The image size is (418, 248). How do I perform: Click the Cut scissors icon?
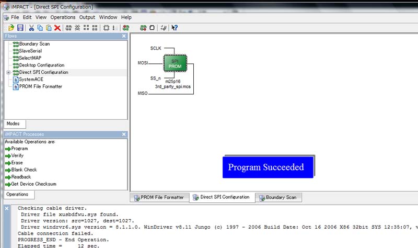click(x=31, y=28)
